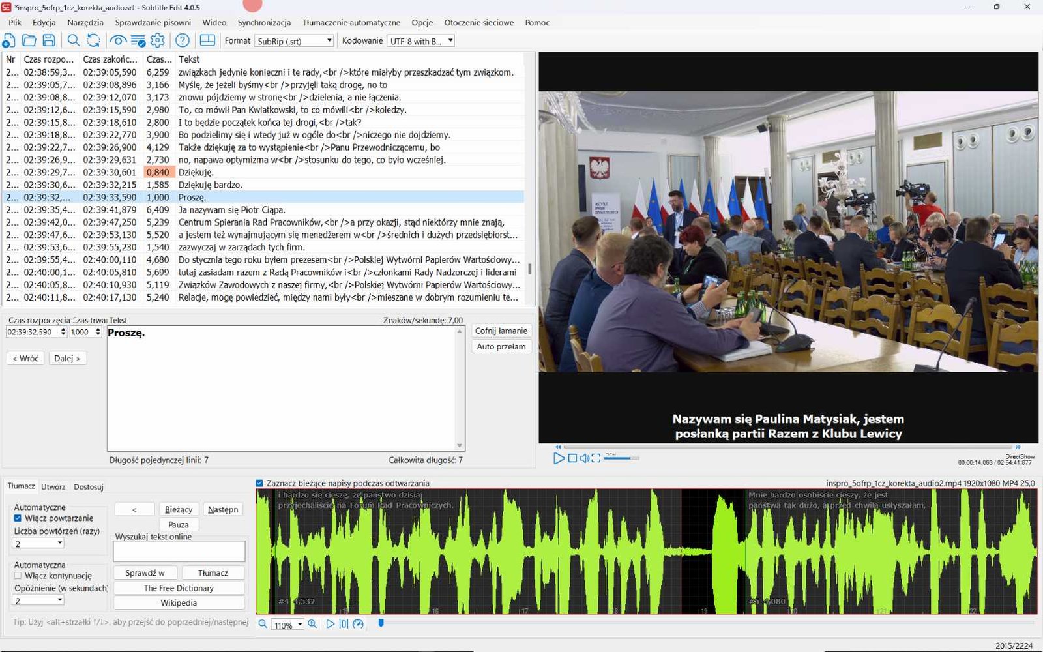Go to next line with Dalej
1043x652 pixels.
(67, 358)
